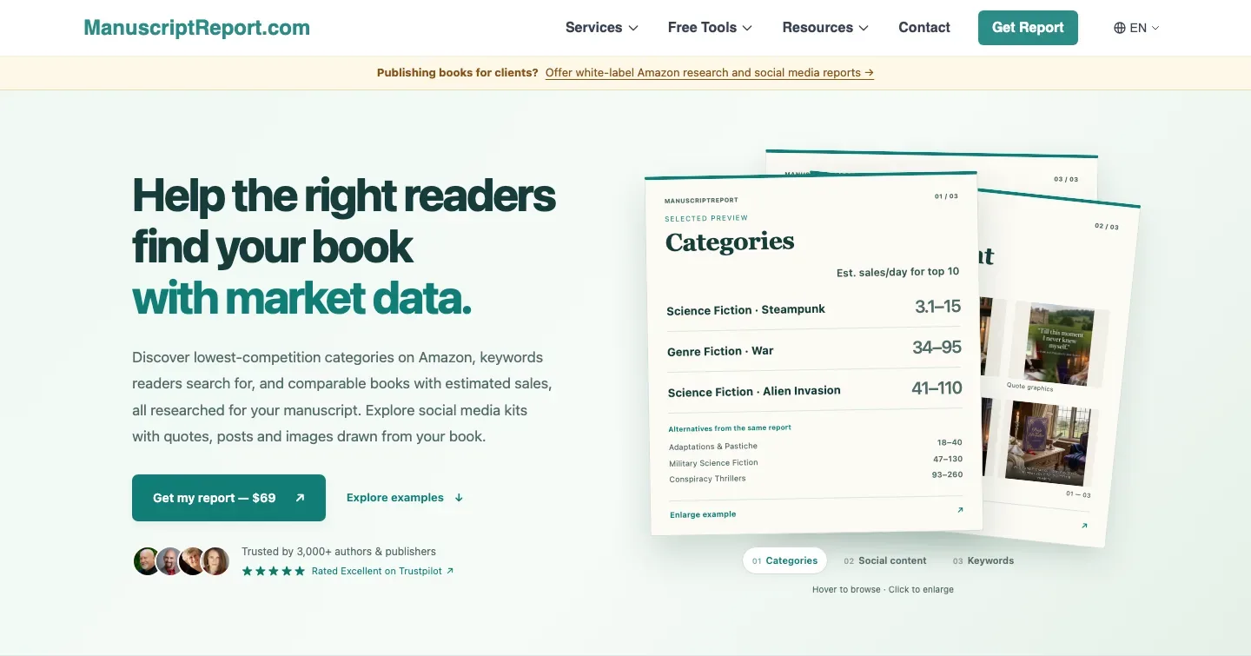Expand the Resources menu

tap(825, 28)
